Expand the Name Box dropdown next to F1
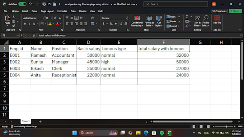The image size is (244, 137). click(18, 36)
